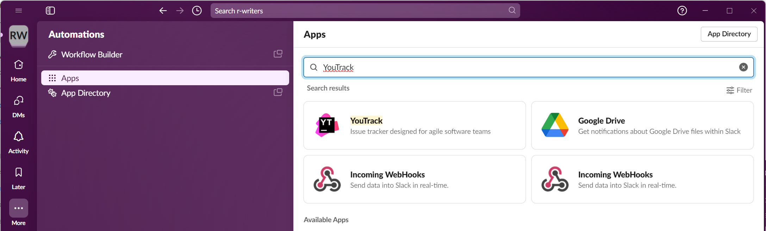766x231 pixels.
Task: Clear the YouTrack search text
Action: click(743, 67)
